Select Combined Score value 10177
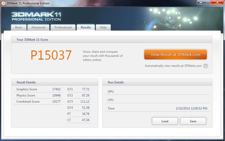The image size is (225, 141). pyautogui.click(x=57, y=102)
